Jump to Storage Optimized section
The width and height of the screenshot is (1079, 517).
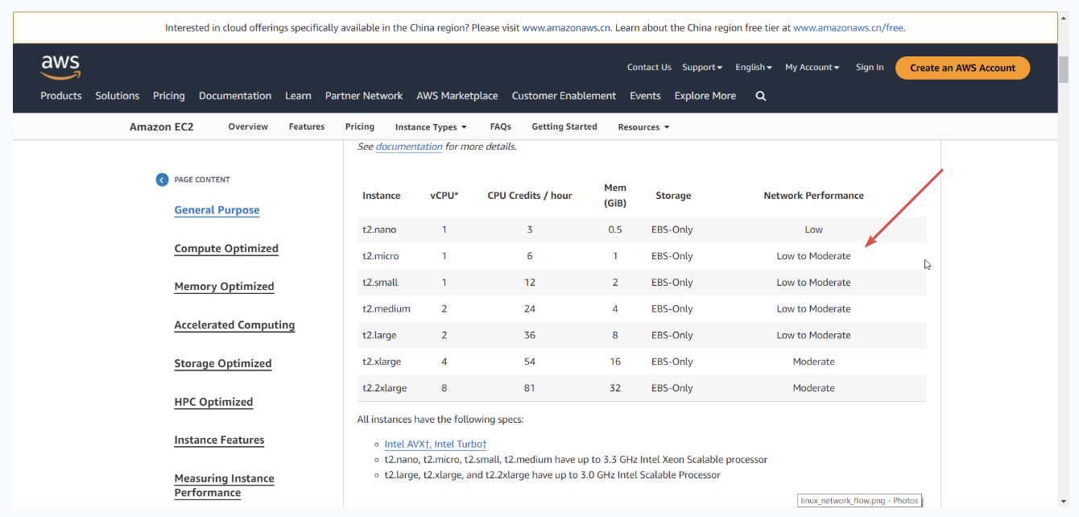(223, 364)
